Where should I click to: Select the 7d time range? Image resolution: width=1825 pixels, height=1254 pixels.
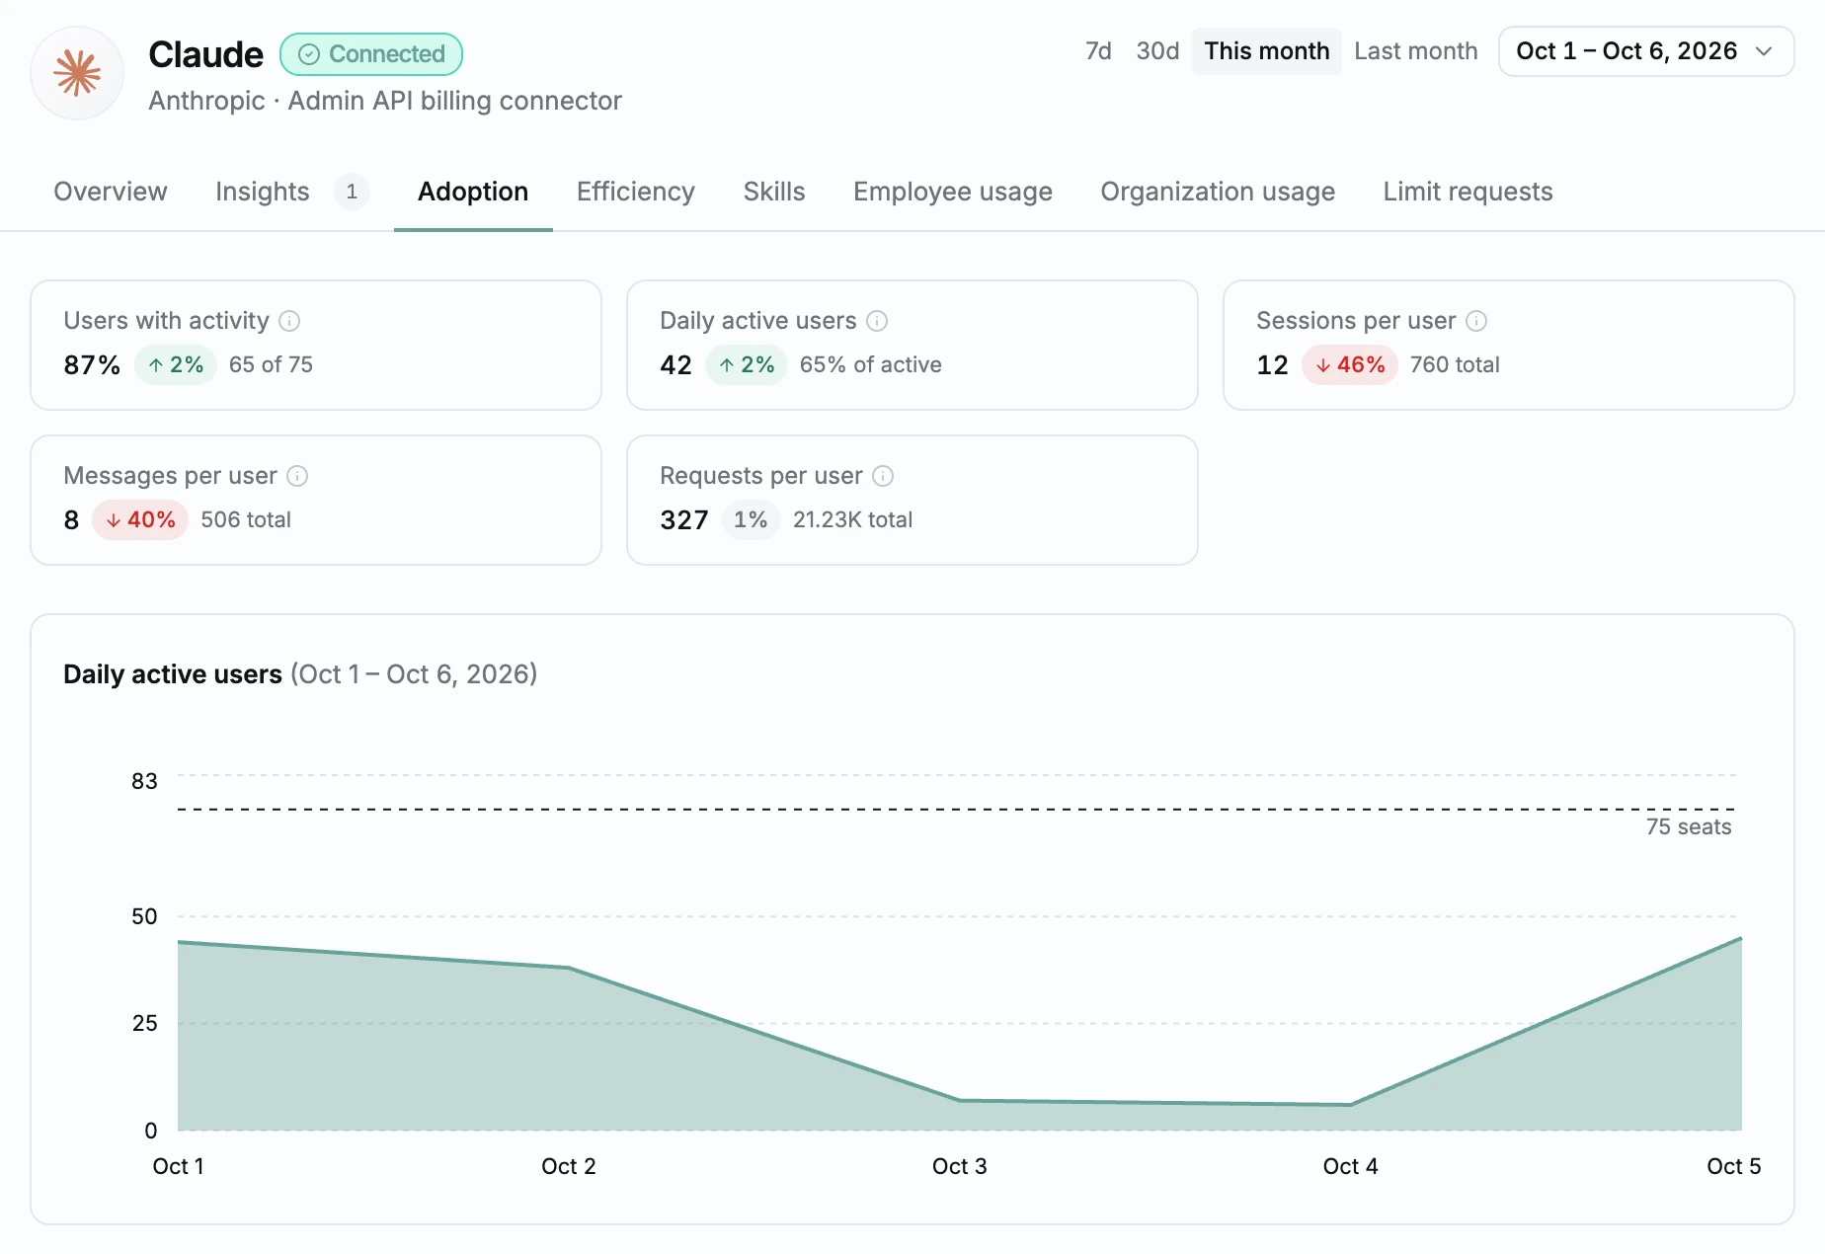1098,51
